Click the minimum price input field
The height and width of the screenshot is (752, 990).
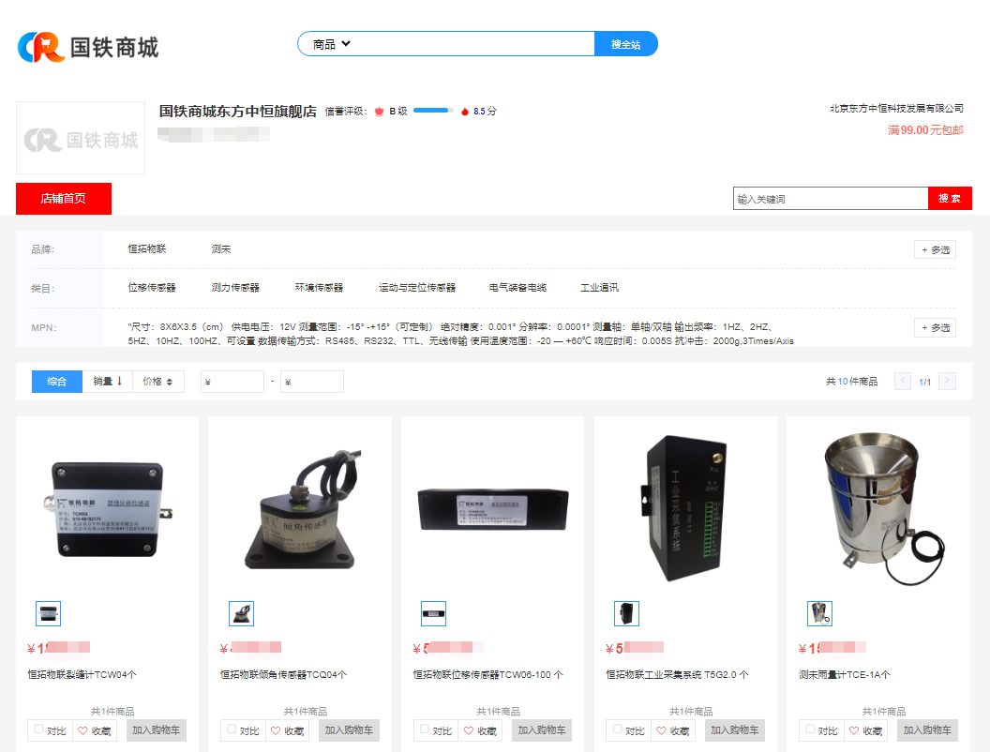tap(232, 382)
